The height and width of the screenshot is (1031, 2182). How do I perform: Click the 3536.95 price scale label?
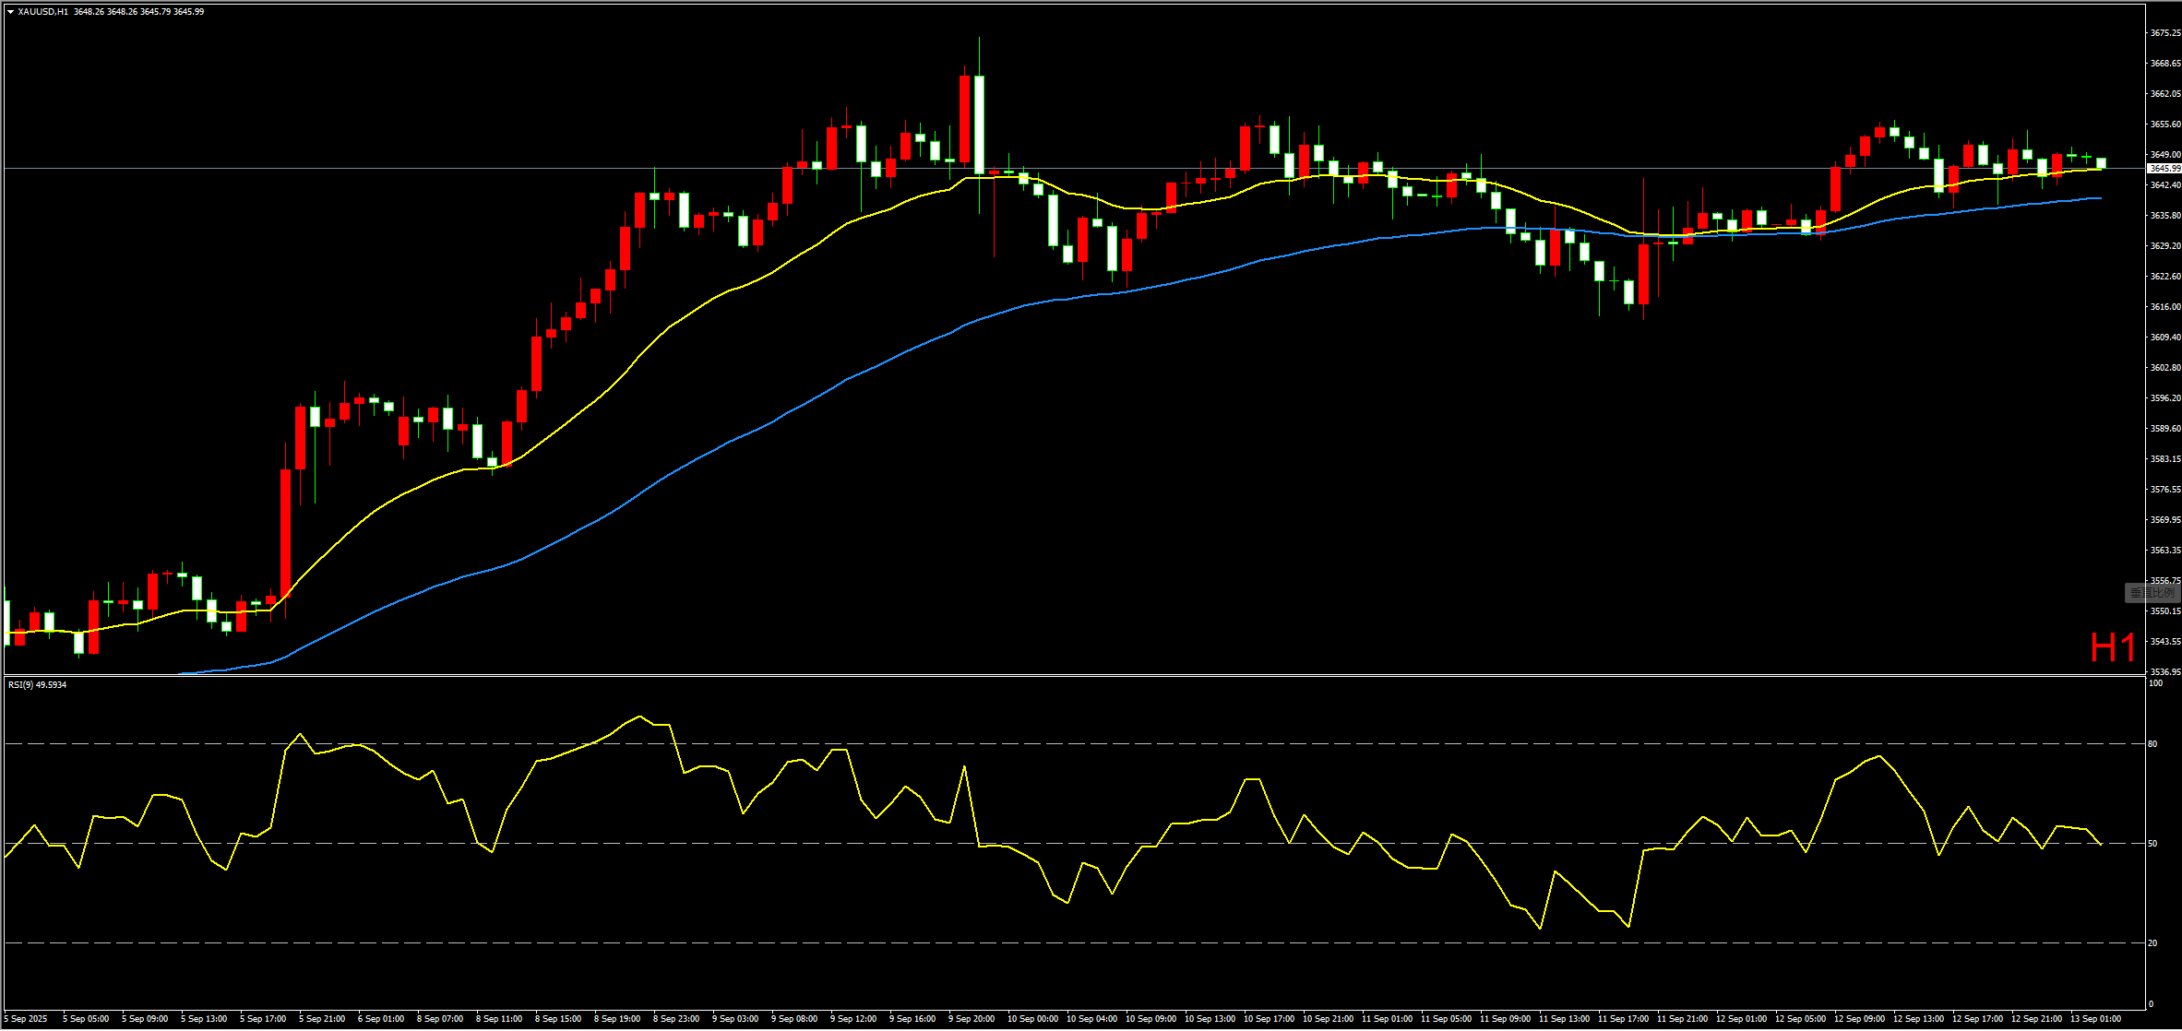point(2164,671)
